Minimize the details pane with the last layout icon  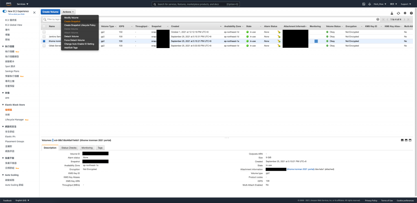pos(410,140)
